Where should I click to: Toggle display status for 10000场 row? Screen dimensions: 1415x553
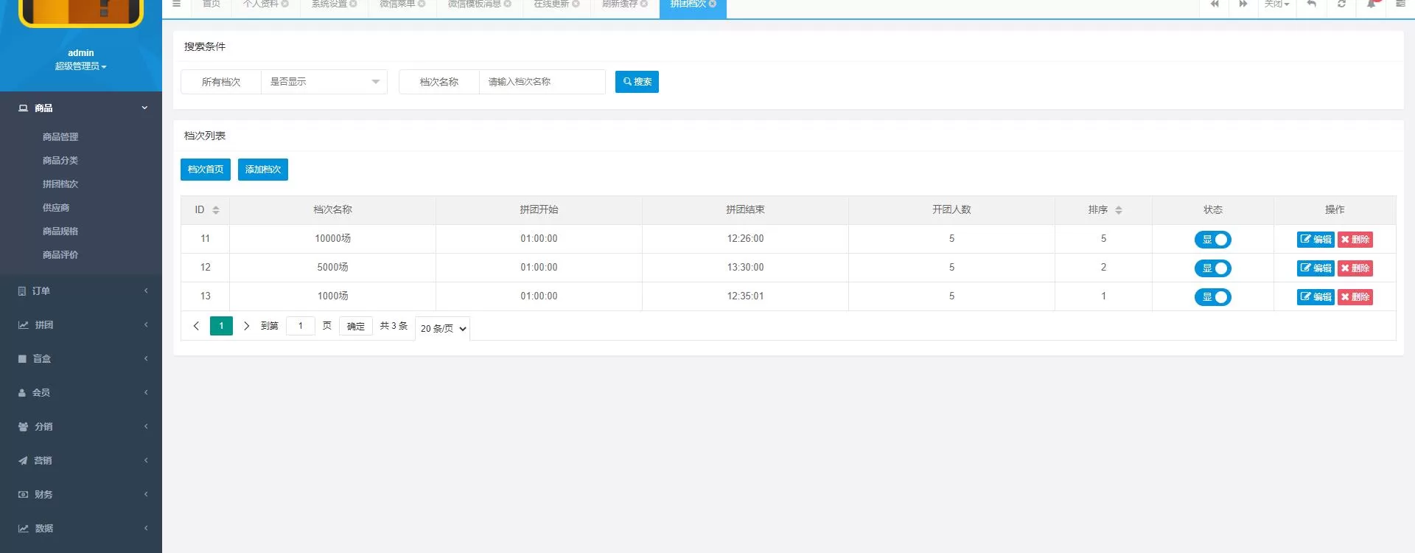tap(1212, 240)
